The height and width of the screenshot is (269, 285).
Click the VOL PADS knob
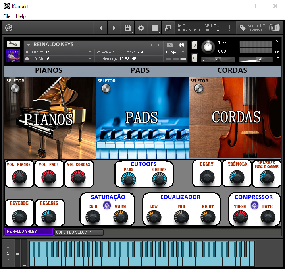(x=49, y=177)
